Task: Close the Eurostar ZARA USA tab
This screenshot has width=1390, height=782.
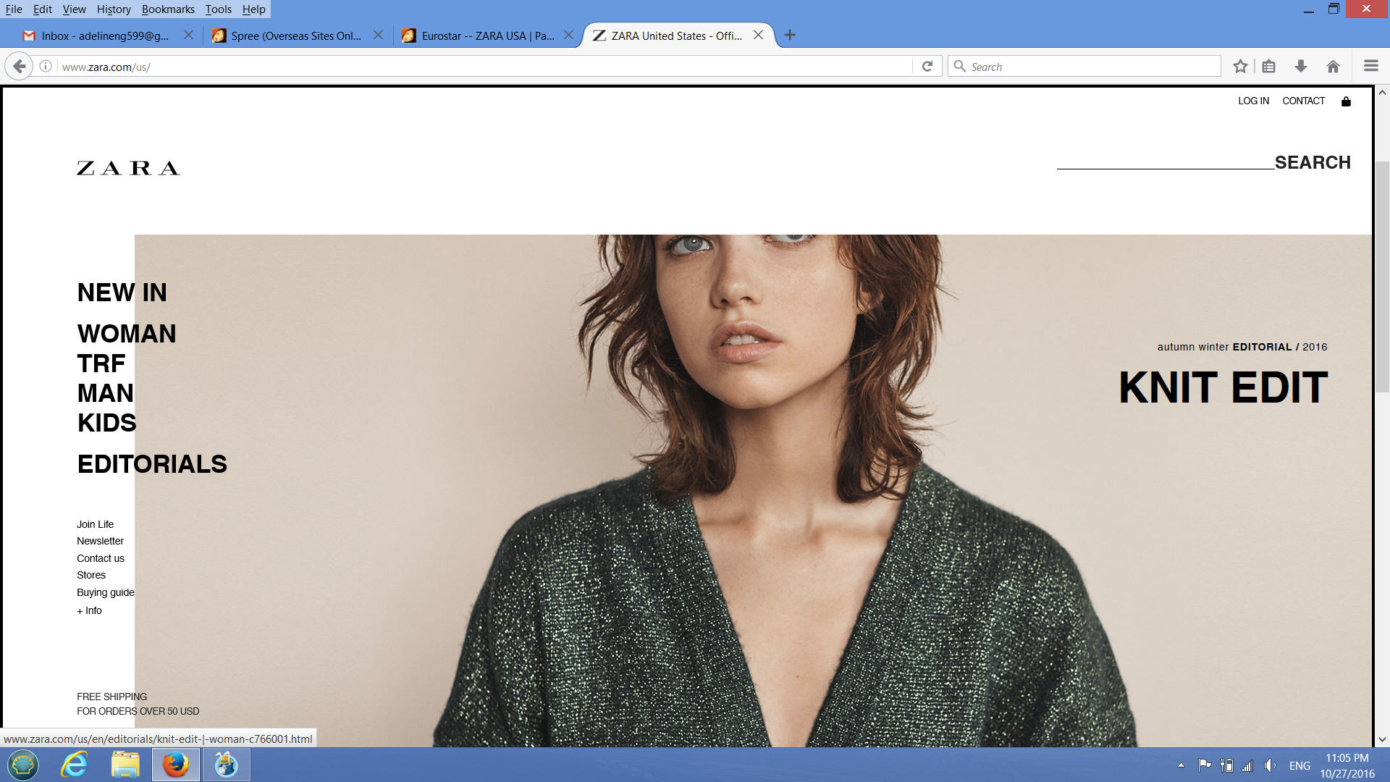Action: click(x=568, y=35)
